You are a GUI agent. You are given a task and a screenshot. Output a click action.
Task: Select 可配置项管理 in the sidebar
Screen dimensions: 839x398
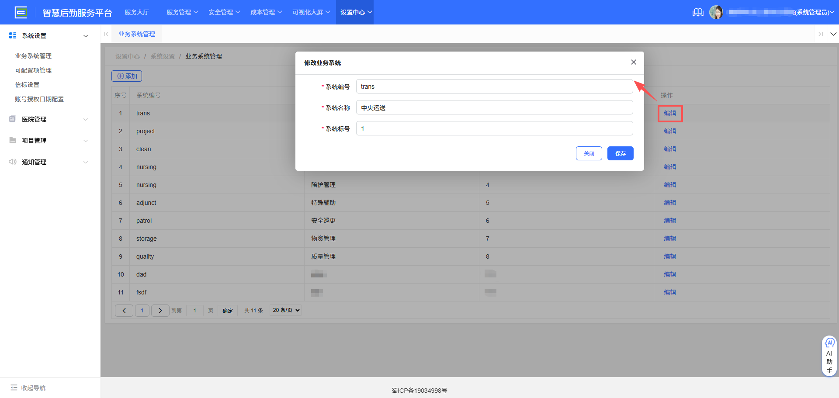coord(33,70)
